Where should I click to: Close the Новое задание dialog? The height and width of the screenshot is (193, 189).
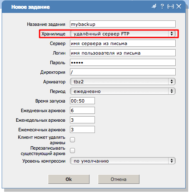[179, 7]
